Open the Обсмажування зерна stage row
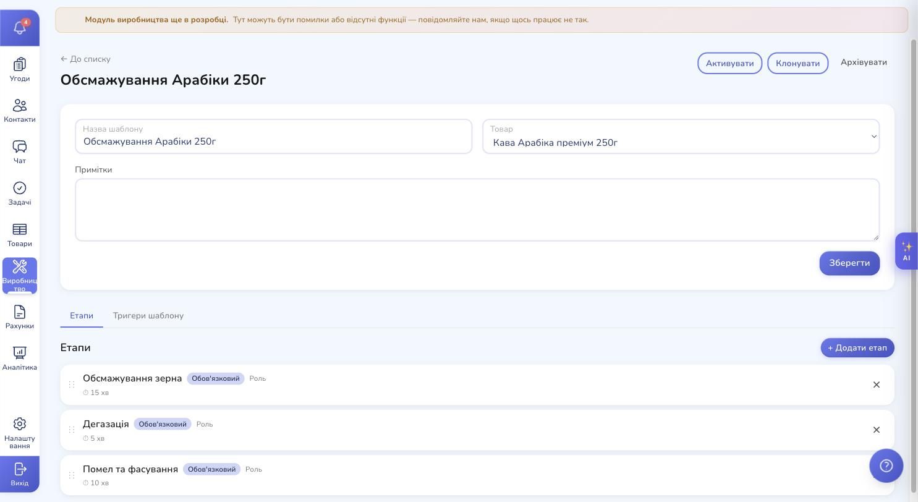The width and height of the screenshot is (918, 502). pyautogui.click(x=477, y=385)
